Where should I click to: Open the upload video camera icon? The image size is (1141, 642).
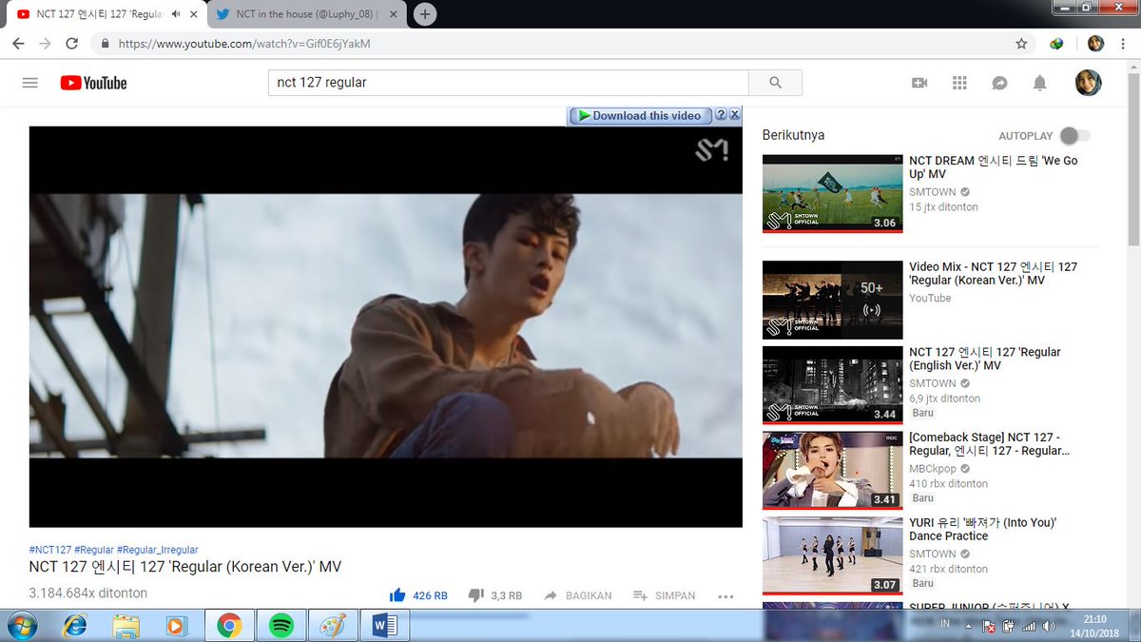tap(919, 83)
